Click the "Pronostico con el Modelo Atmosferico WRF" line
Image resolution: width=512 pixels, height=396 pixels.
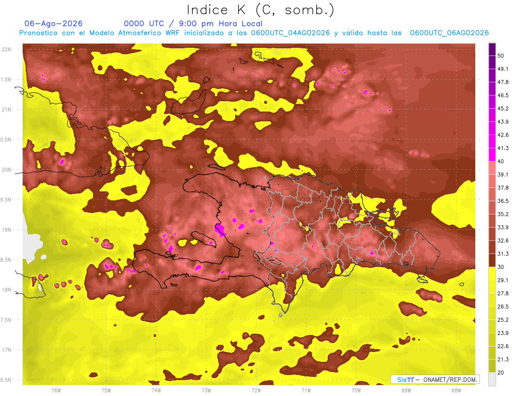coord(254,33)
